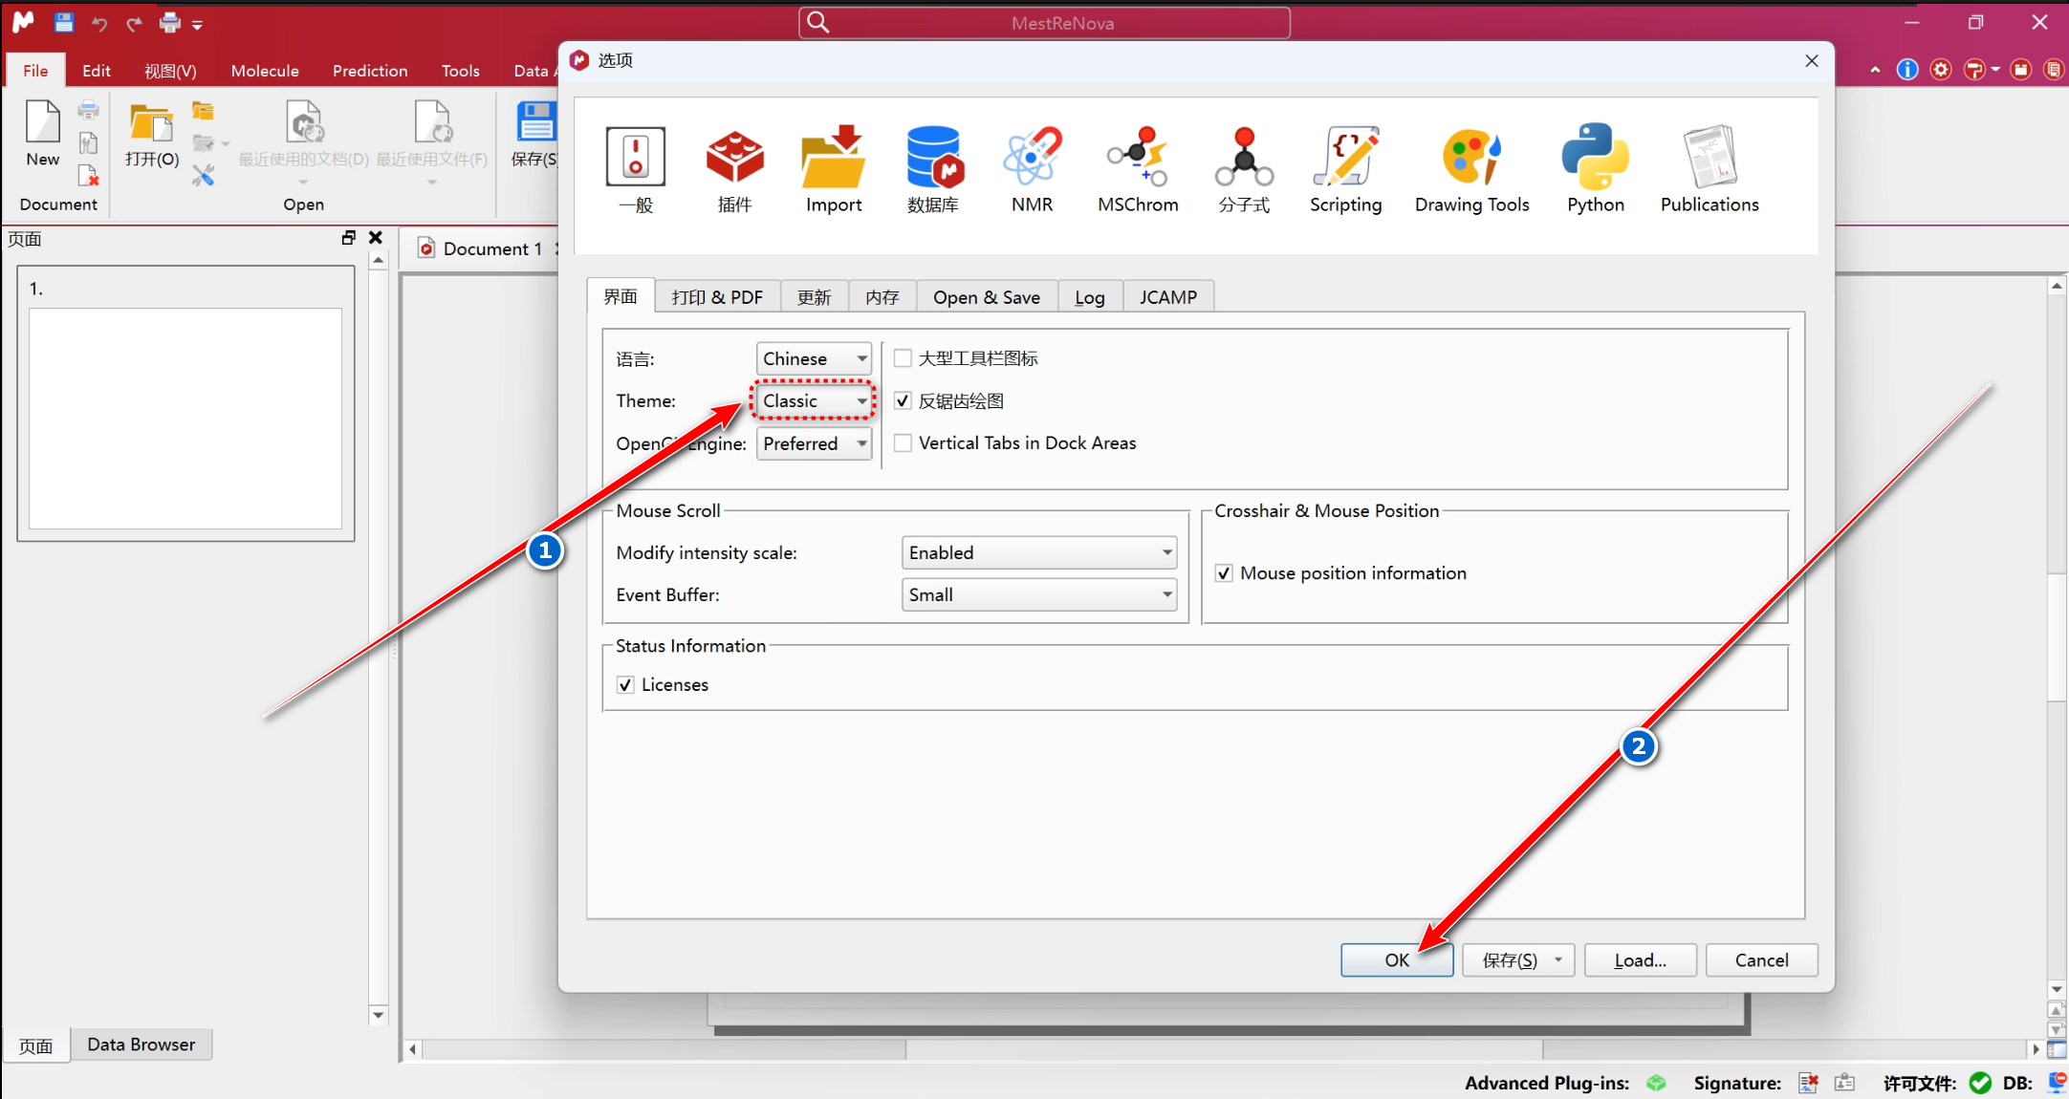Screen dimensions: 2069x1099
Task: Expand the 保存(S) button dropdown arrow
Action: tap(1558, 959)
